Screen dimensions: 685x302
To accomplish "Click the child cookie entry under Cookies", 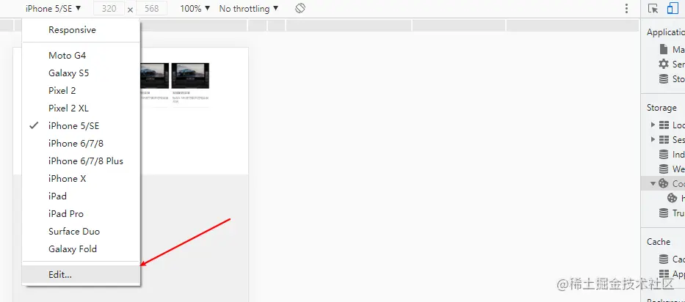I will pos(672,198).
